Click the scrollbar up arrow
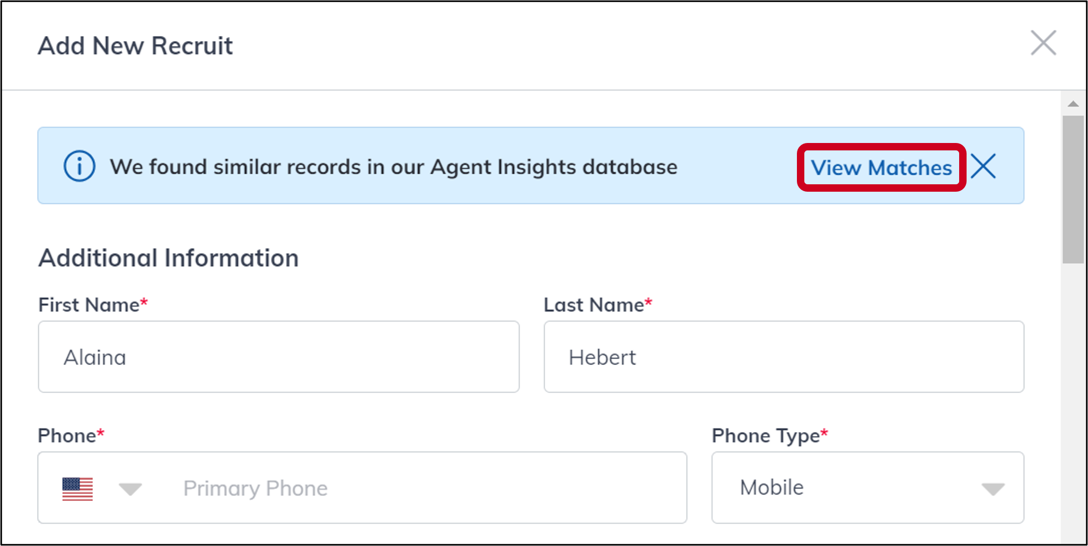 [x=1073, y=104]
